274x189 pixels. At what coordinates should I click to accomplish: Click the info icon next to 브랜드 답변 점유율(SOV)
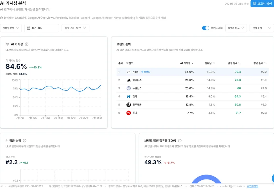(180, 141)
